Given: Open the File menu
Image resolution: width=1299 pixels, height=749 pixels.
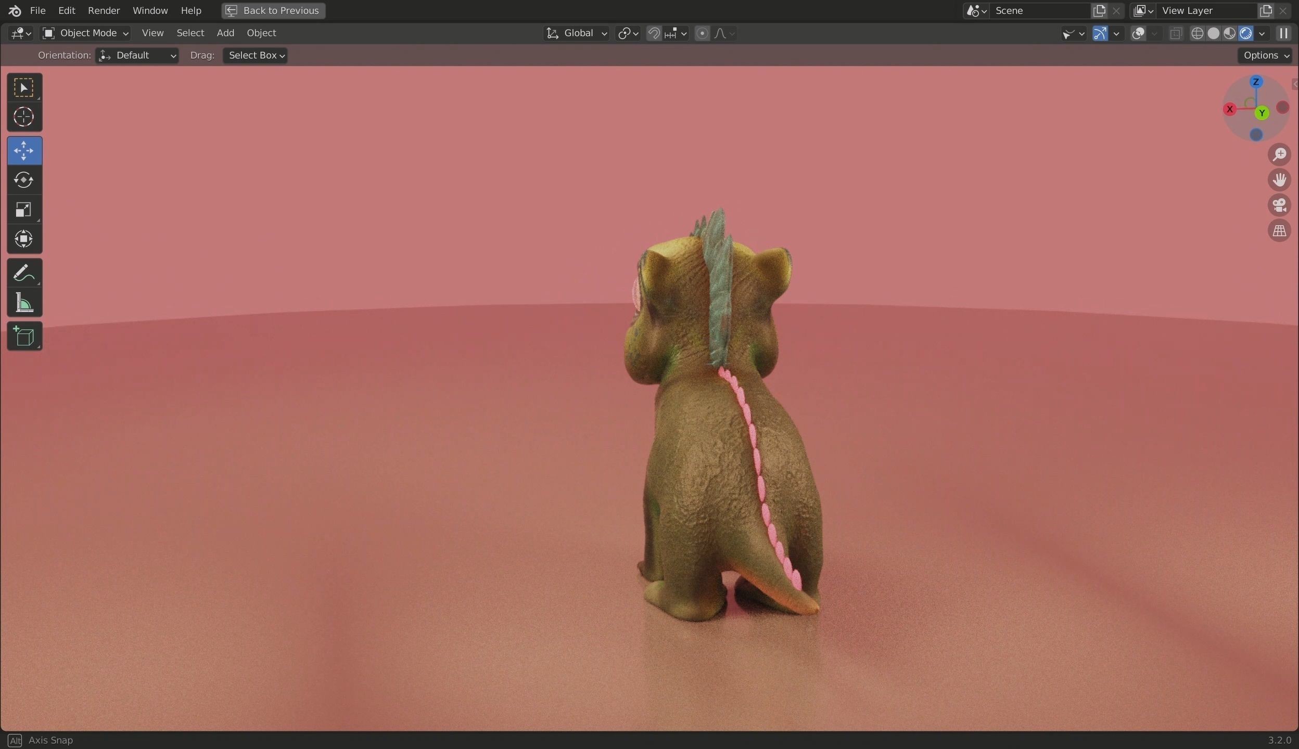Looking at the screenshot, I should 37,10.
